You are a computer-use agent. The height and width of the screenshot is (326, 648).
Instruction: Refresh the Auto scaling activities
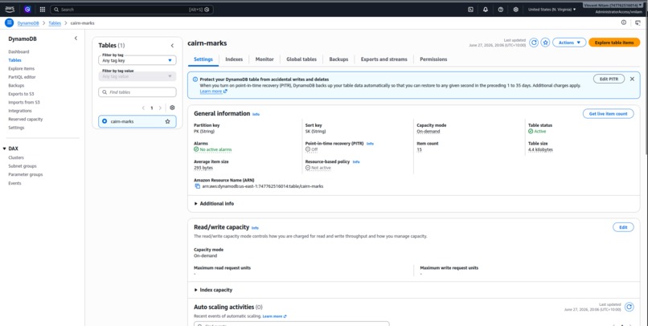pos(629,307)
